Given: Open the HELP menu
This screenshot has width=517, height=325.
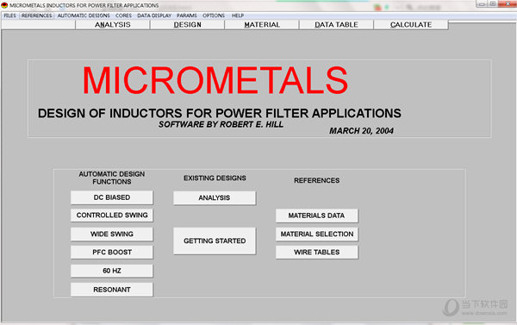Looking at the screenshot, I should (x=238, y=16).
